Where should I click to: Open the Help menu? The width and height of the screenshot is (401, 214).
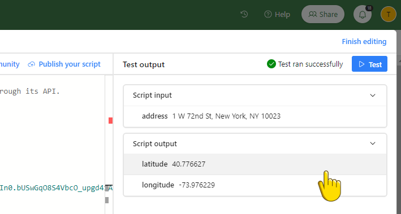pyautogui.click(x=277, y=14)
